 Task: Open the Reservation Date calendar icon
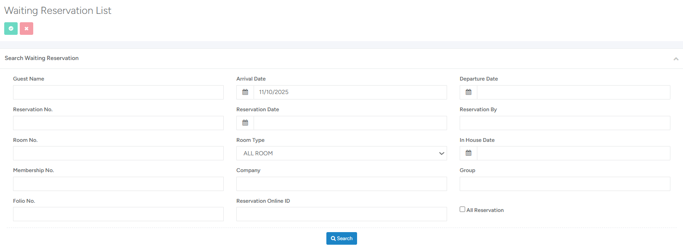pyautogui.click(x=245, y=123)
